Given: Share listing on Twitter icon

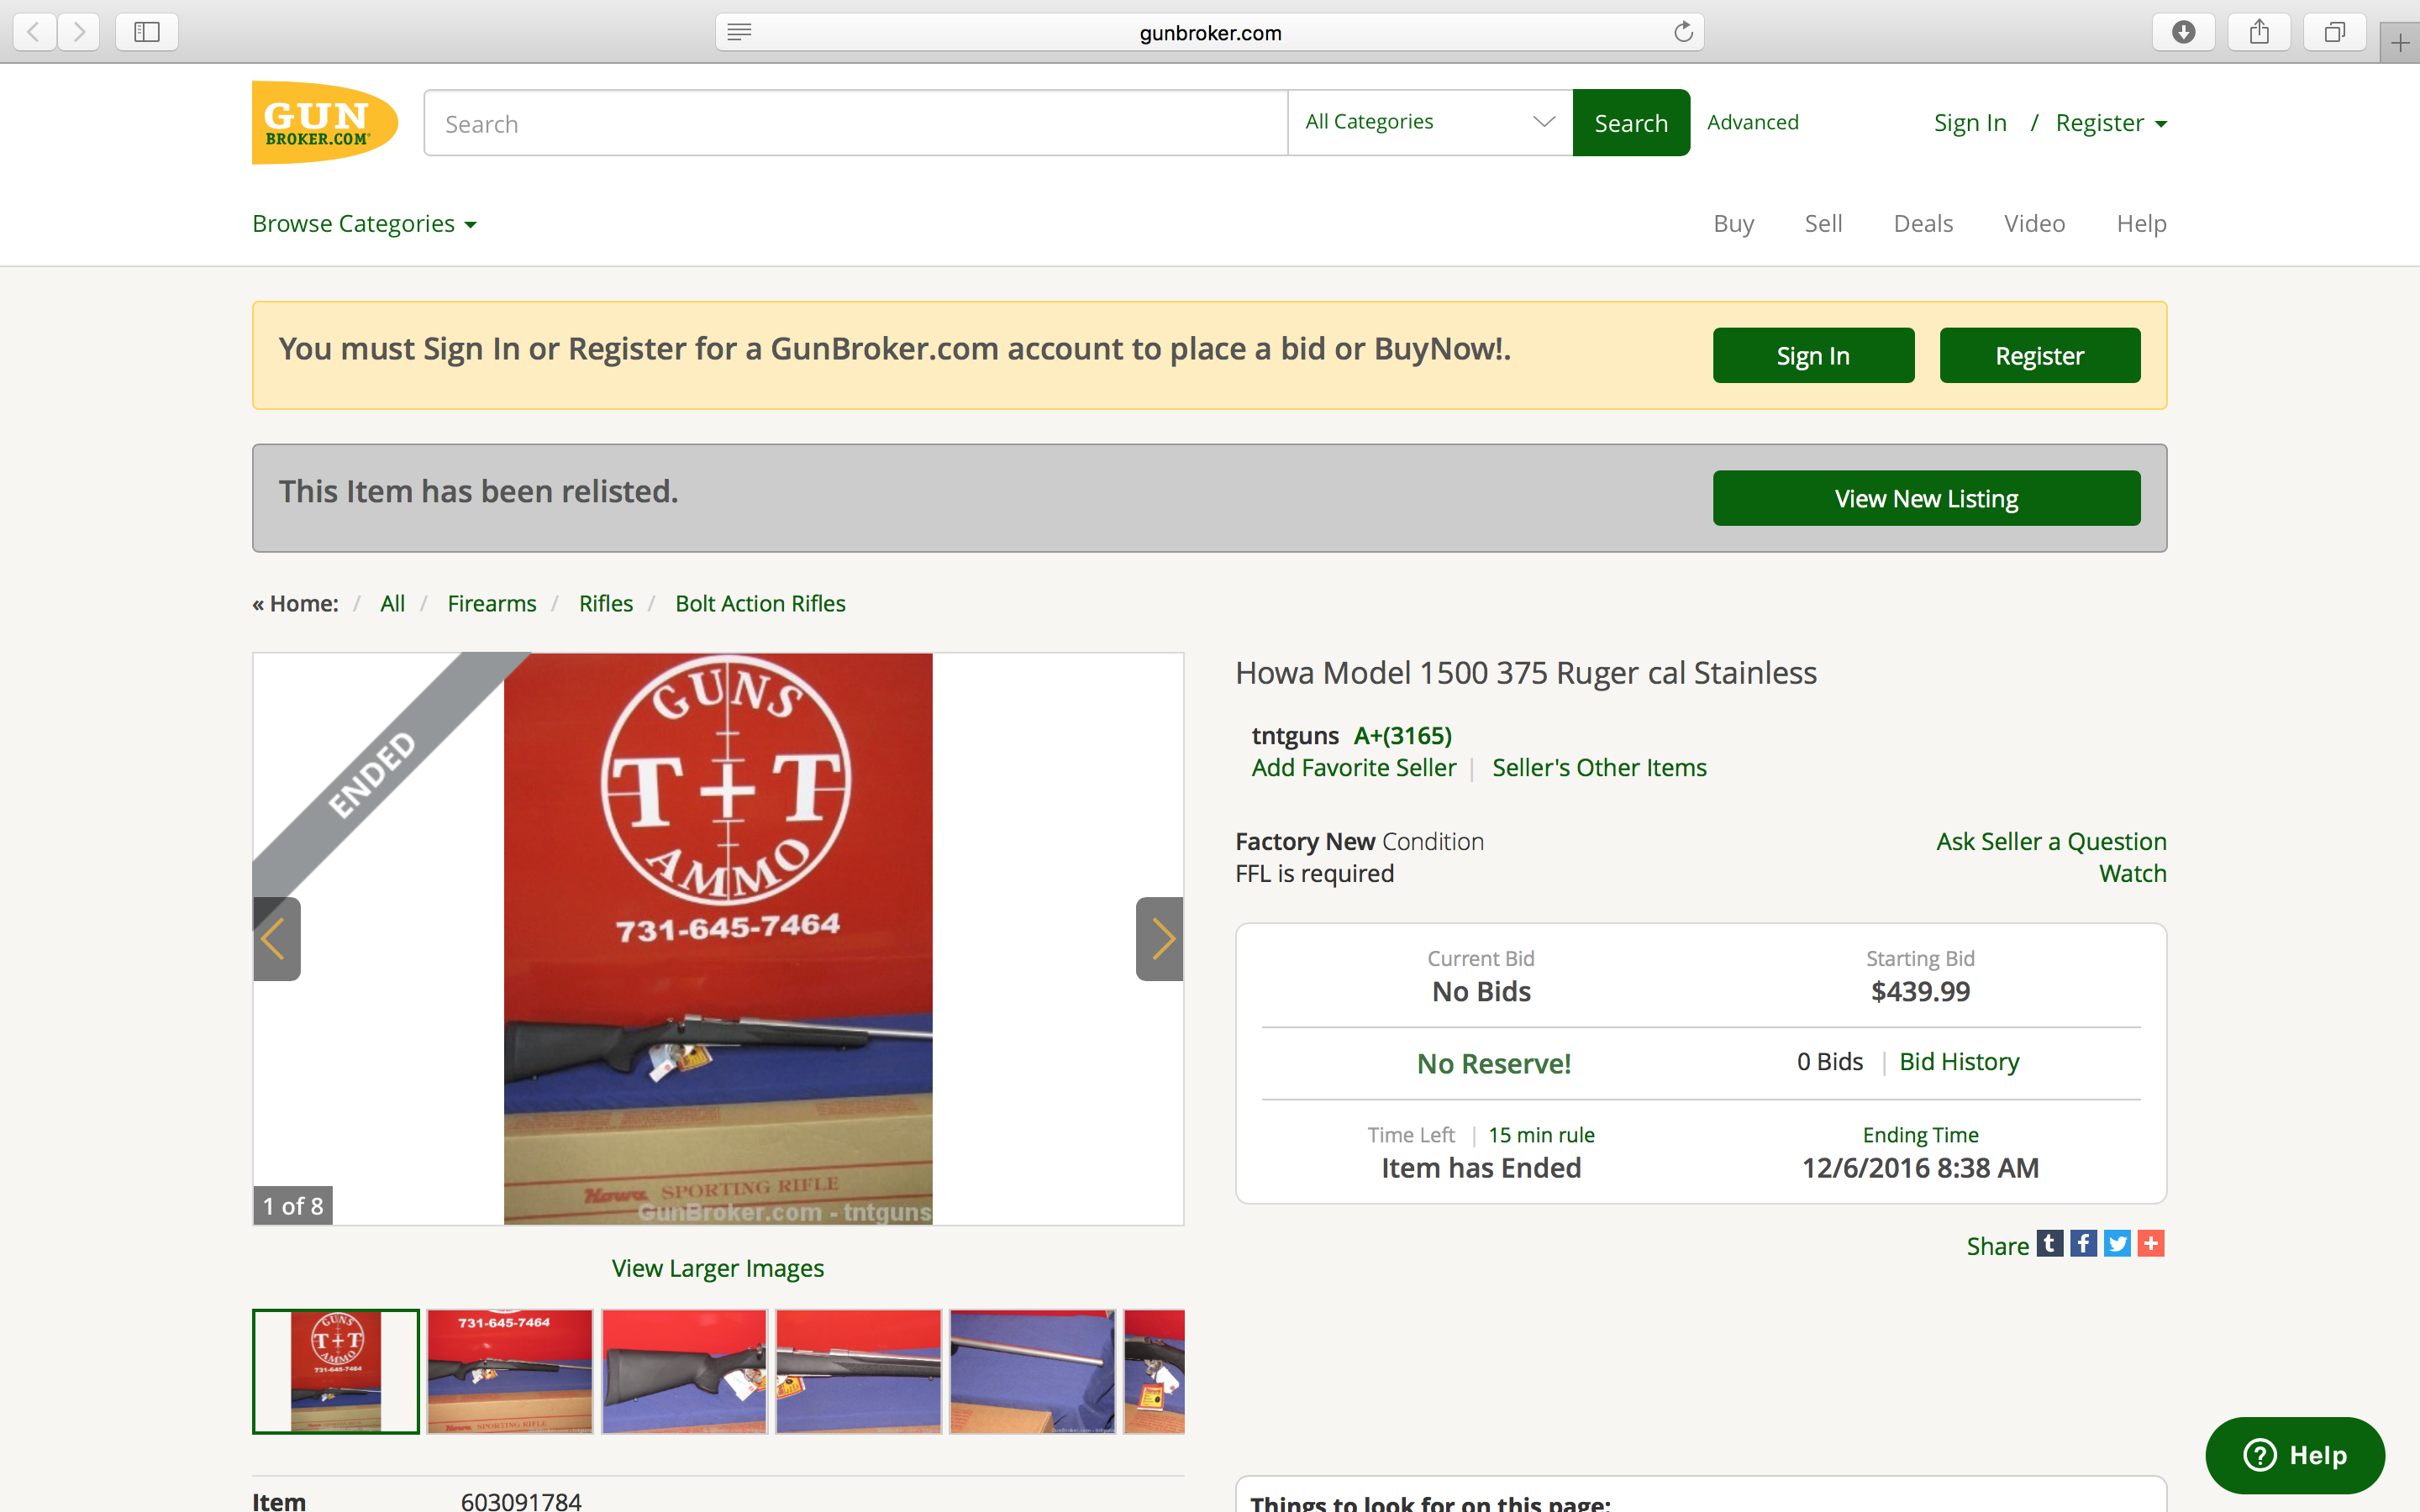Looking at the screenshot, I should [2117, 1243].
